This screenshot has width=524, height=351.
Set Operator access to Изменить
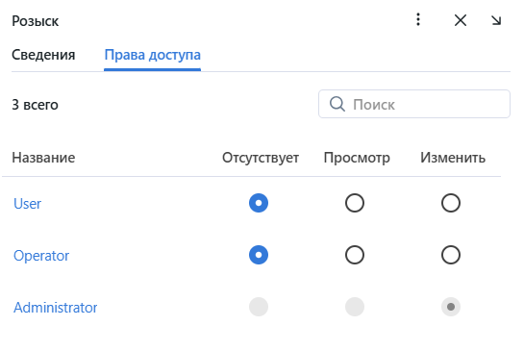pyautogui.click(x=451, y=255)
